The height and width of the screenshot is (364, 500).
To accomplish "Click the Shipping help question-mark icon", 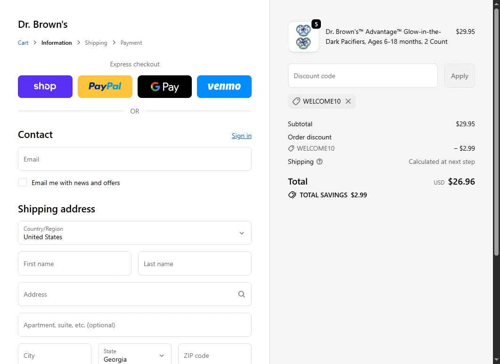I will pos(320,162).
